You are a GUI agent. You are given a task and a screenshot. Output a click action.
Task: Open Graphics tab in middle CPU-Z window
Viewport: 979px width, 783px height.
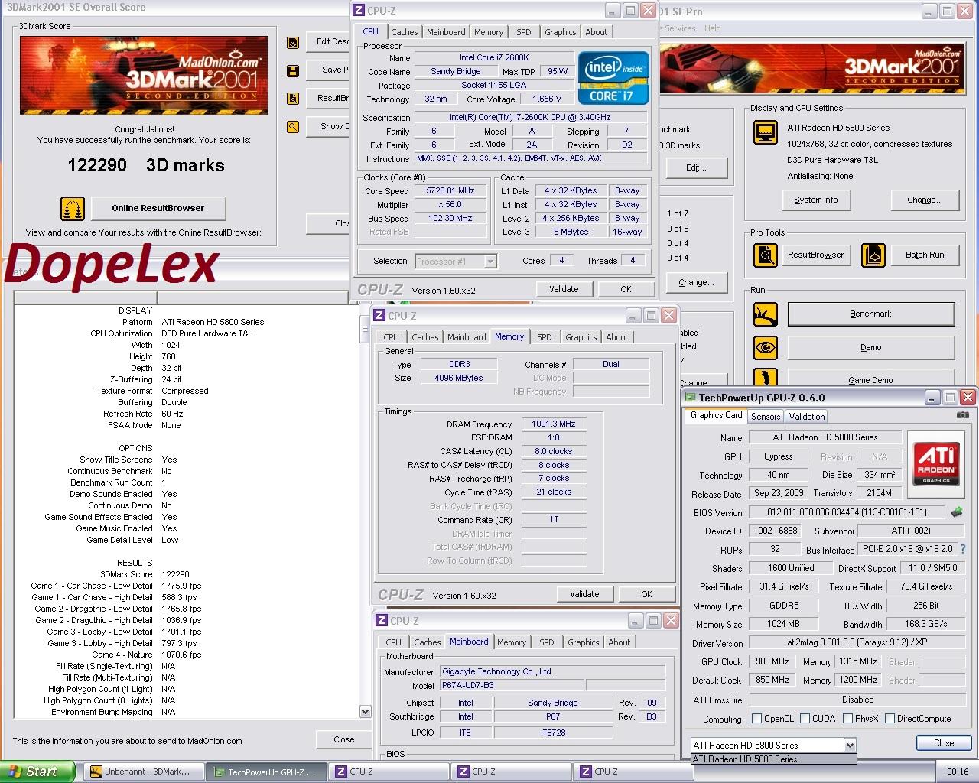click(x=581, y=337)
